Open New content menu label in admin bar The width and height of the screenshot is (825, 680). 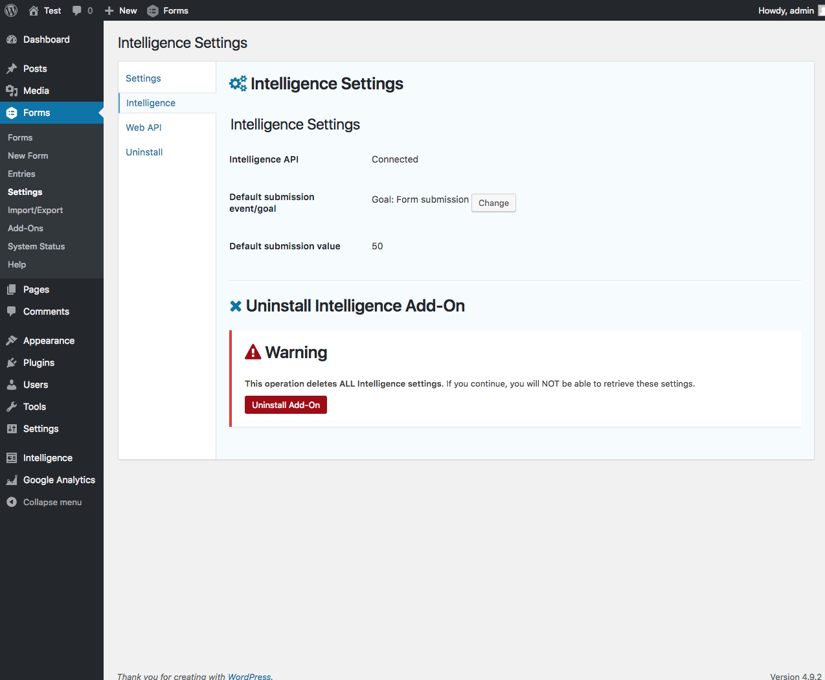pos(128,10)
